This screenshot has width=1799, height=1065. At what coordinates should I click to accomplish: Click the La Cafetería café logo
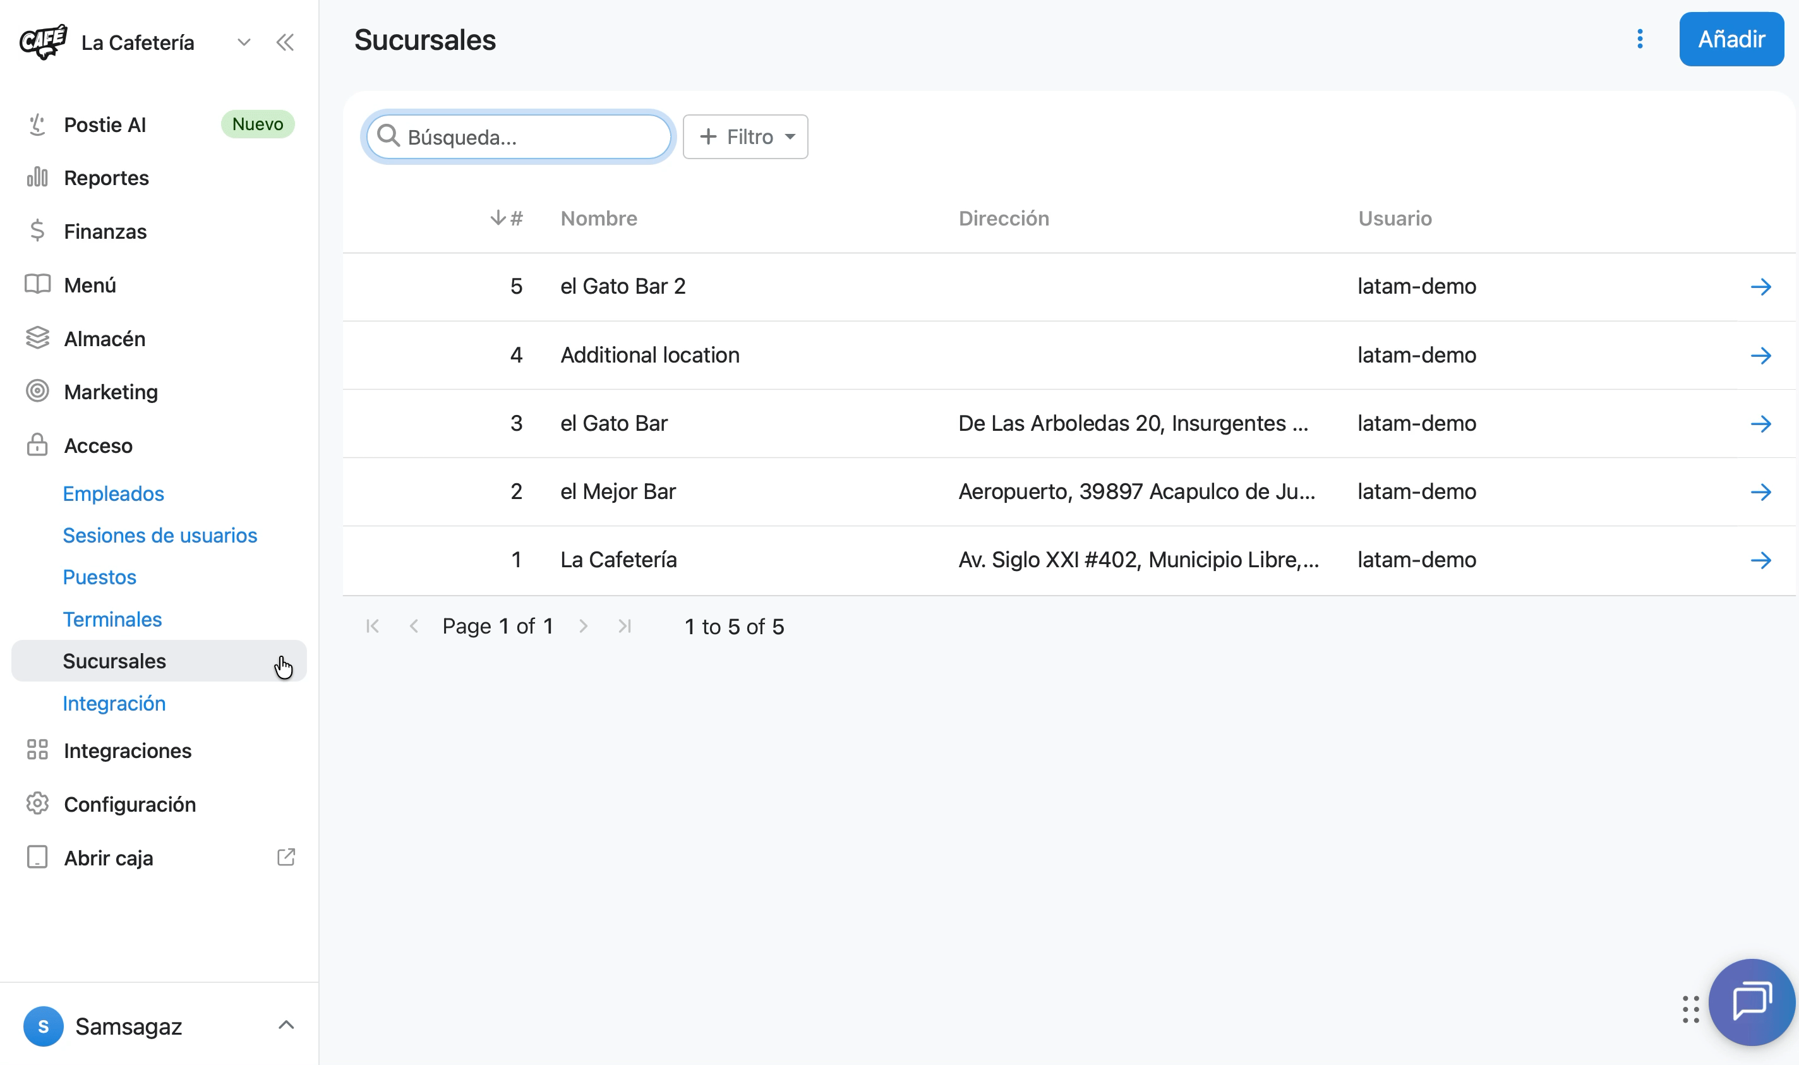pos(44,42)
